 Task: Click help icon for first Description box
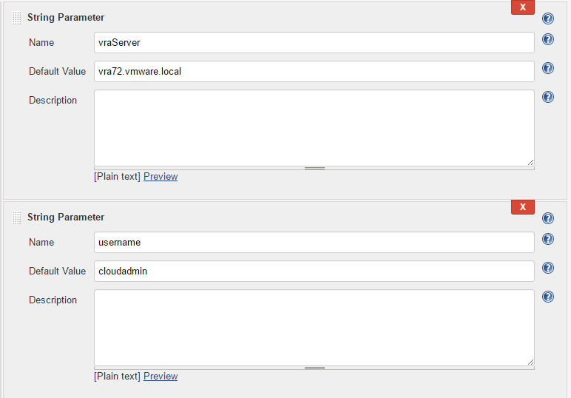(x=548, y=97)
